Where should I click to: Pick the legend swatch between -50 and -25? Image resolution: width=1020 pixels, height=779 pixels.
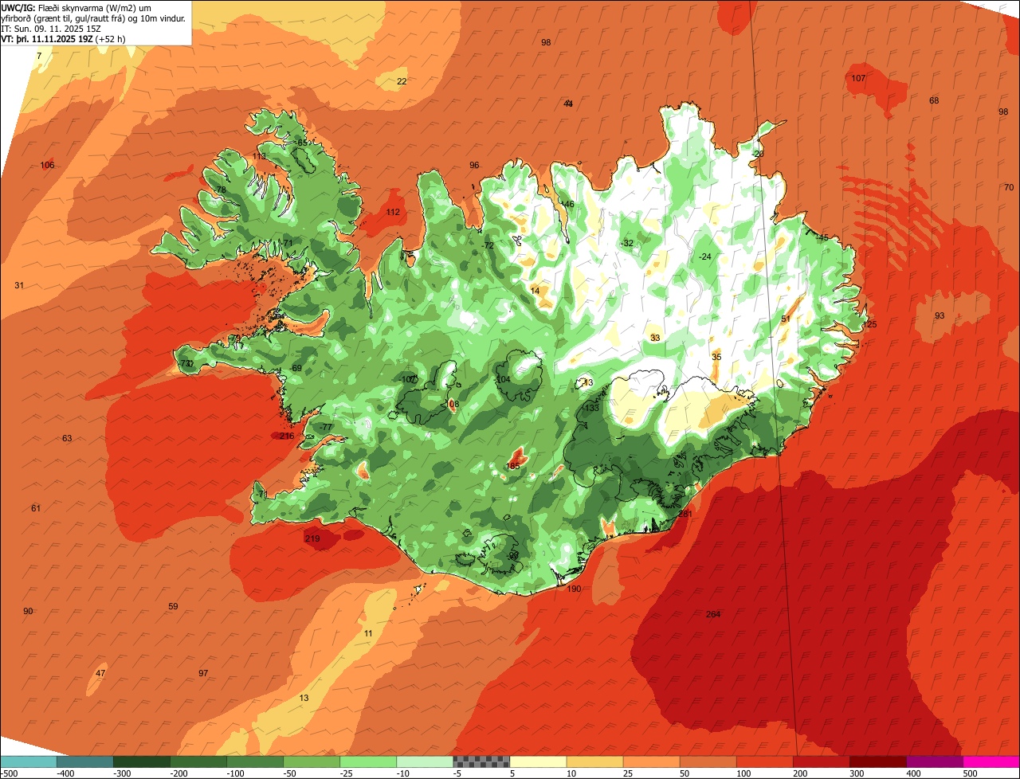(312, 761)
